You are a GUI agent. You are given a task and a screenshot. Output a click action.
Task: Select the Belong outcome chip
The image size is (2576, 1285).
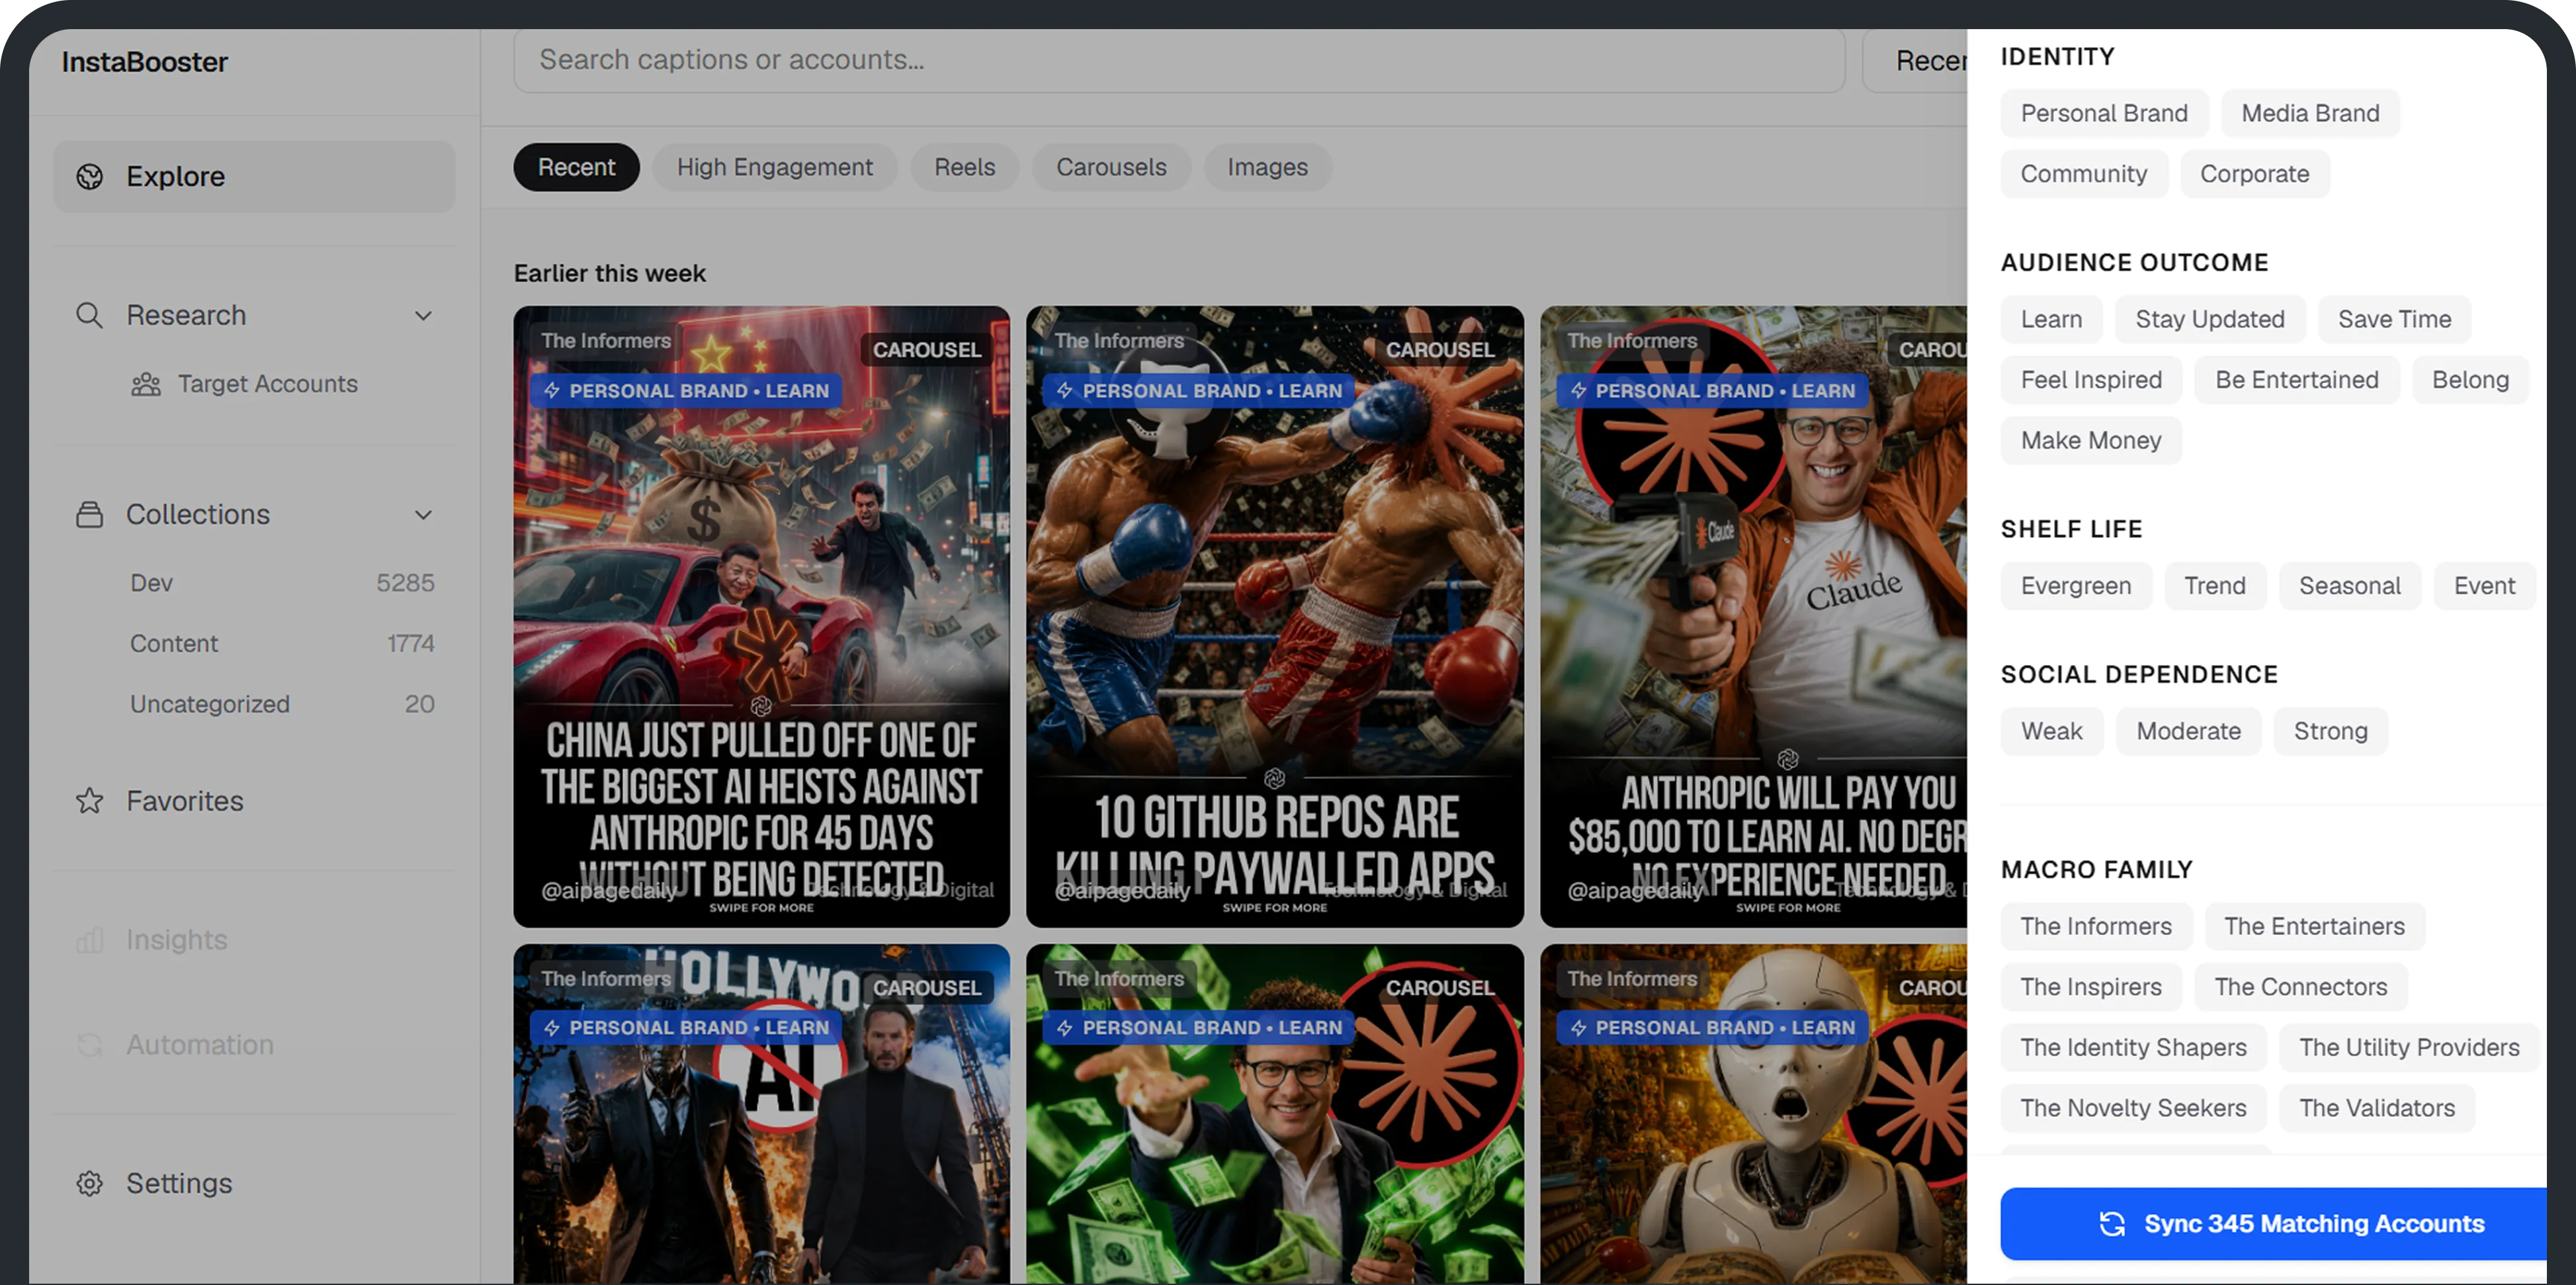click(x=2470, y=381)
